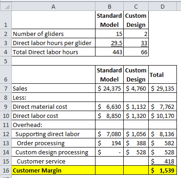
Task: Select Custom Design $528 cell in column C
Action: 136,152
